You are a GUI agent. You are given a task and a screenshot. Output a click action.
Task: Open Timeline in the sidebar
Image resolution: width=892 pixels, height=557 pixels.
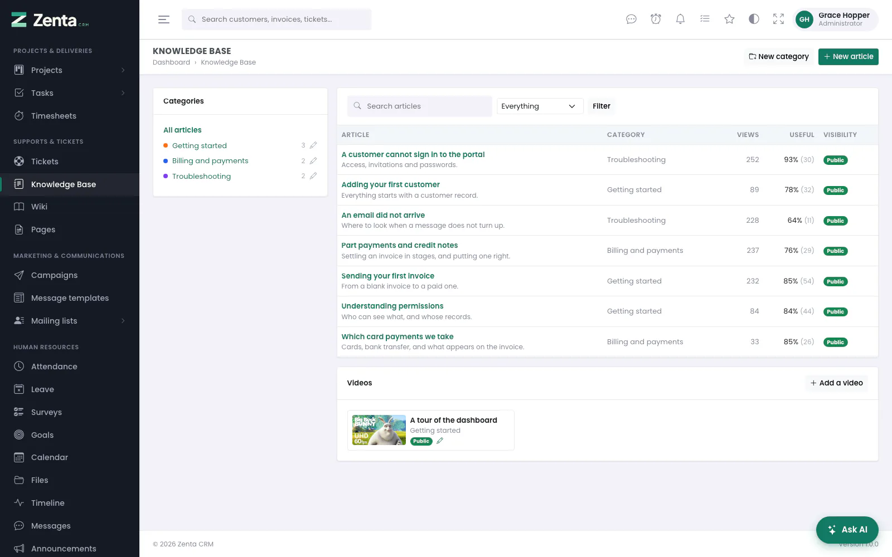coord(70,503)
